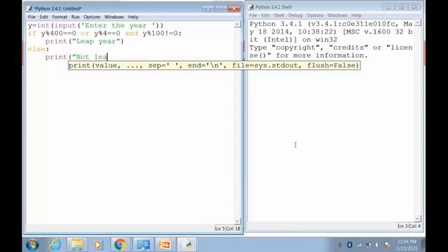
Task: Click the 'y%400==0' condition text
Action: (x=59, y=34)
